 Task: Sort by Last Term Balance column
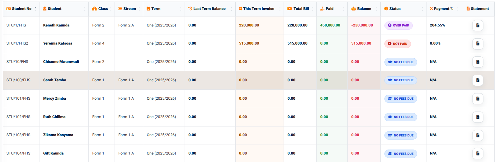click(x=210, y=9)
